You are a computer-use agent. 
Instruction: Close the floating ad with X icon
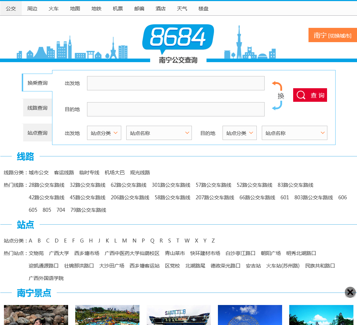[x=350, y=292]
